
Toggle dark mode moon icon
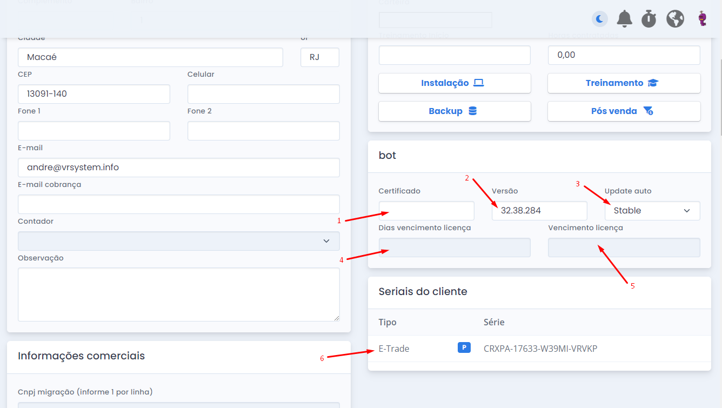(599, 19)
